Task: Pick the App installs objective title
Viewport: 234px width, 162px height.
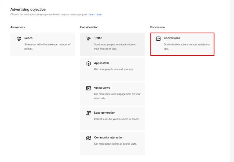Action: tap(101, 63)
